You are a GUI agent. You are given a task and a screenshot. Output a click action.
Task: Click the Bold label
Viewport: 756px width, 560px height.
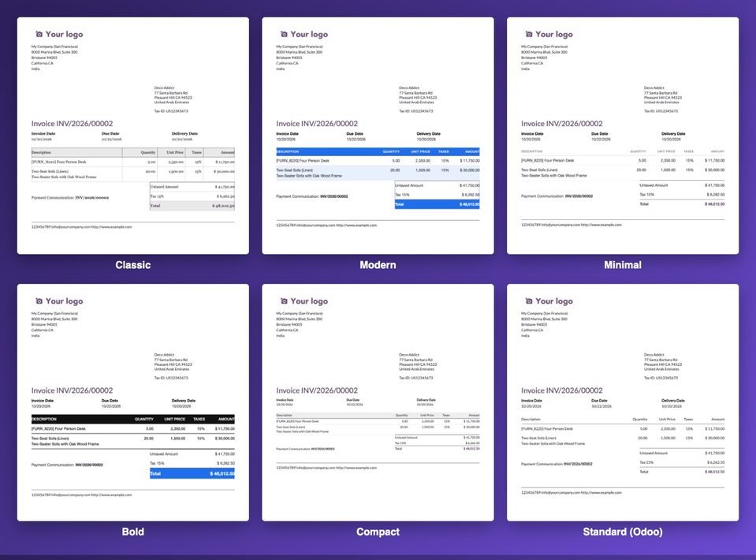point(133,532)
